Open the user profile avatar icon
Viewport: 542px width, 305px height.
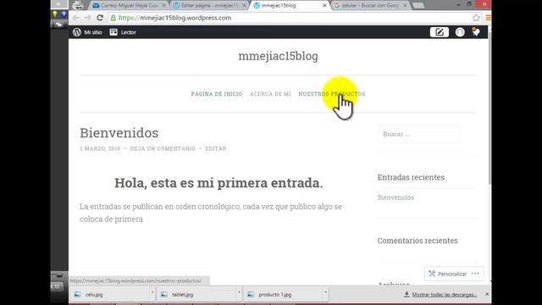460,32
